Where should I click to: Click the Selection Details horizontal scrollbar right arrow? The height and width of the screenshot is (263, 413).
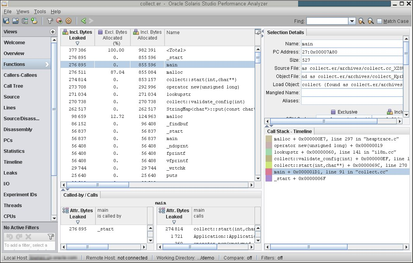coord(400,121)
